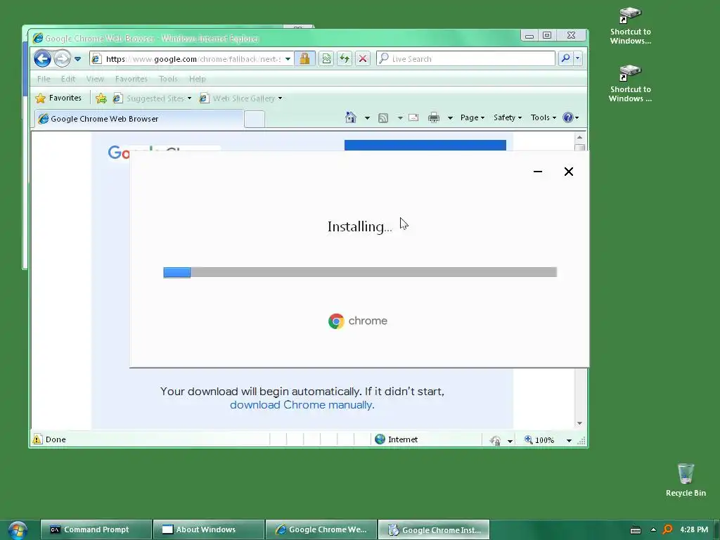Viewport: 720px width, 540px height.
Task: Expand the zoom level dropdown arrow
Action: click(x=569, y=440)
